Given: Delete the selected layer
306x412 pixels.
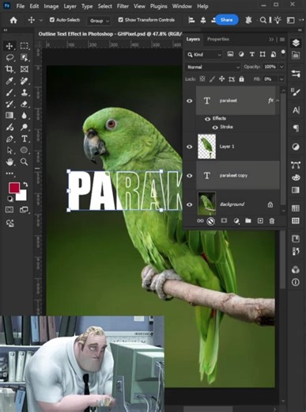Looking at the screenshot, I should click(x=272, y=221).
